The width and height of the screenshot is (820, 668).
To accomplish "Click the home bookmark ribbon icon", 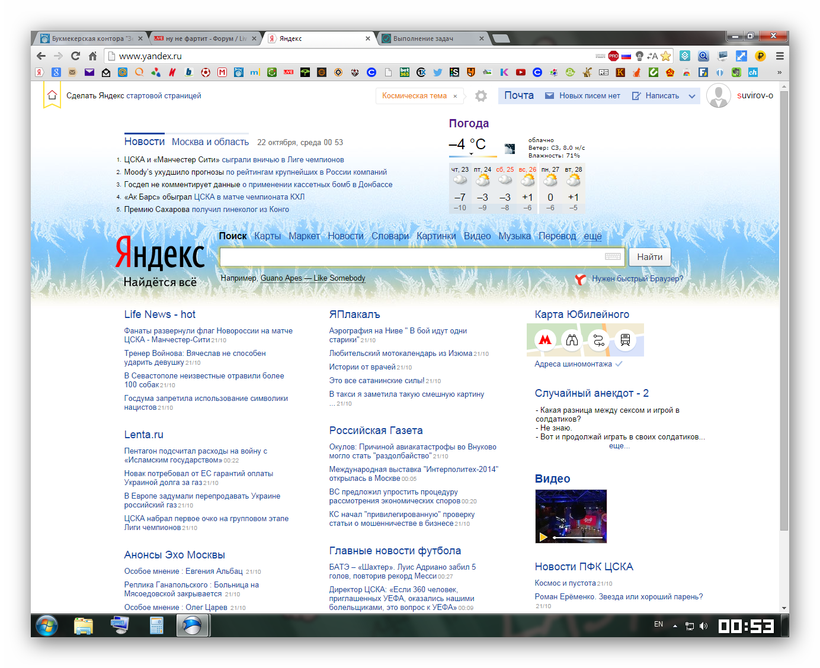I will tap(52, 95).
